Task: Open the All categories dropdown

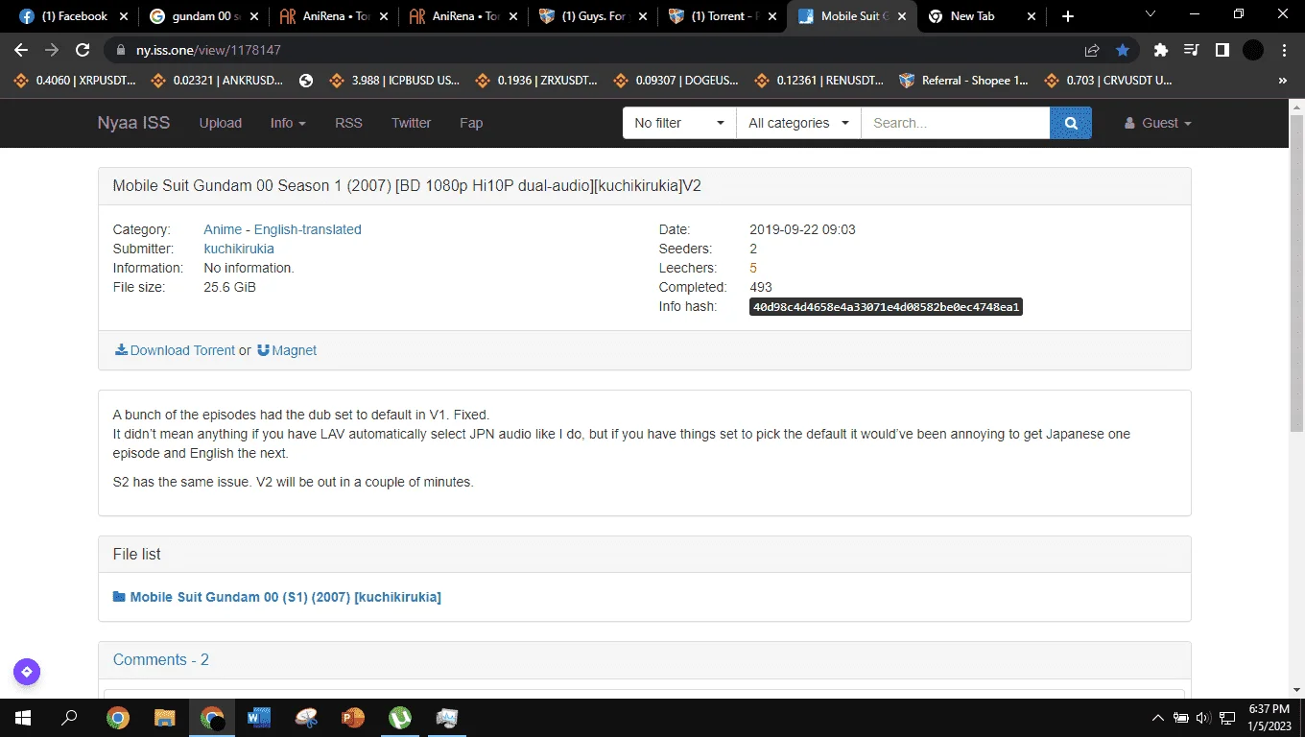Action: pyautogui.click(x=798, y=123)
